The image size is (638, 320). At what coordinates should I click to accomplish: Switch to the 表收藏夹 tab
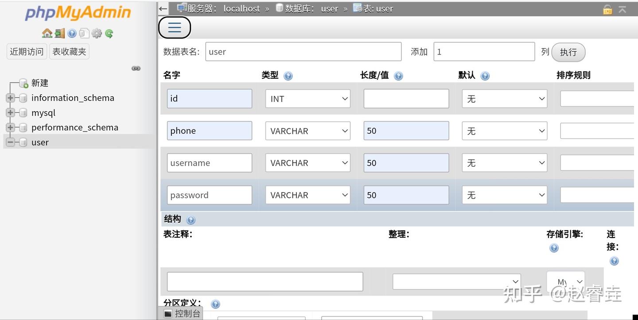pyautogui.click(x=69, y=51)
